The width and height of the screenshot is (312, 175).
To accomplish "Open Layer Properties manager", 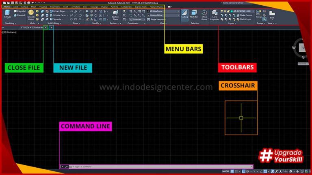I will (x=214, y=15).
